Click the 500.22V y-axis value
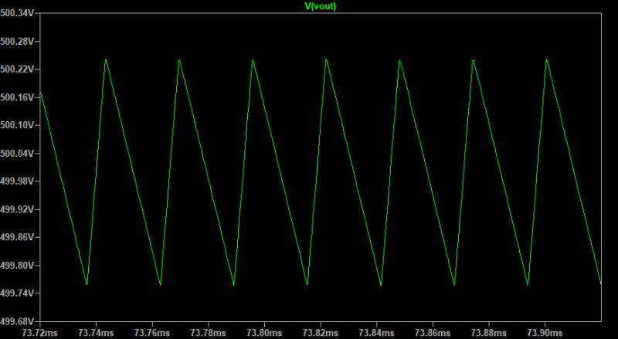Screen dimensions: 618x339 coord(17,69)
